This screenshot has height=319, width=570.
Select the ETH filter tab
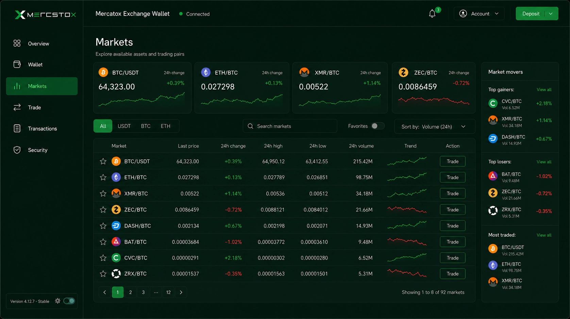click(166, 126)
